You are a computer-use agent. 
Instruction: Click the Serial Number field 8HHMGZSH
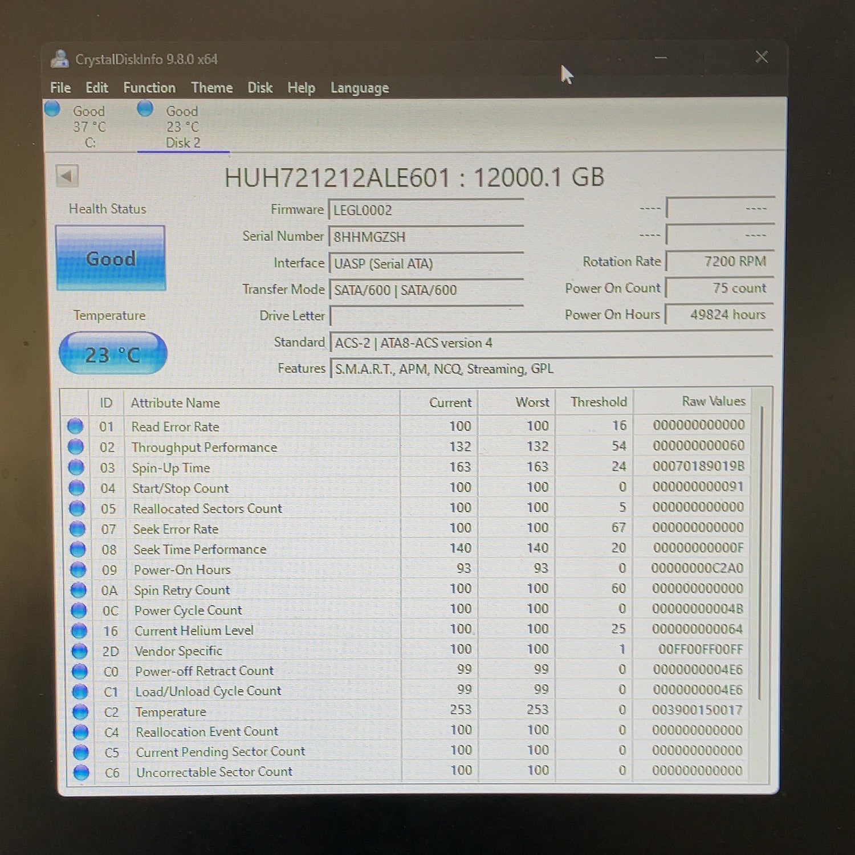click(x=426, y=236)
